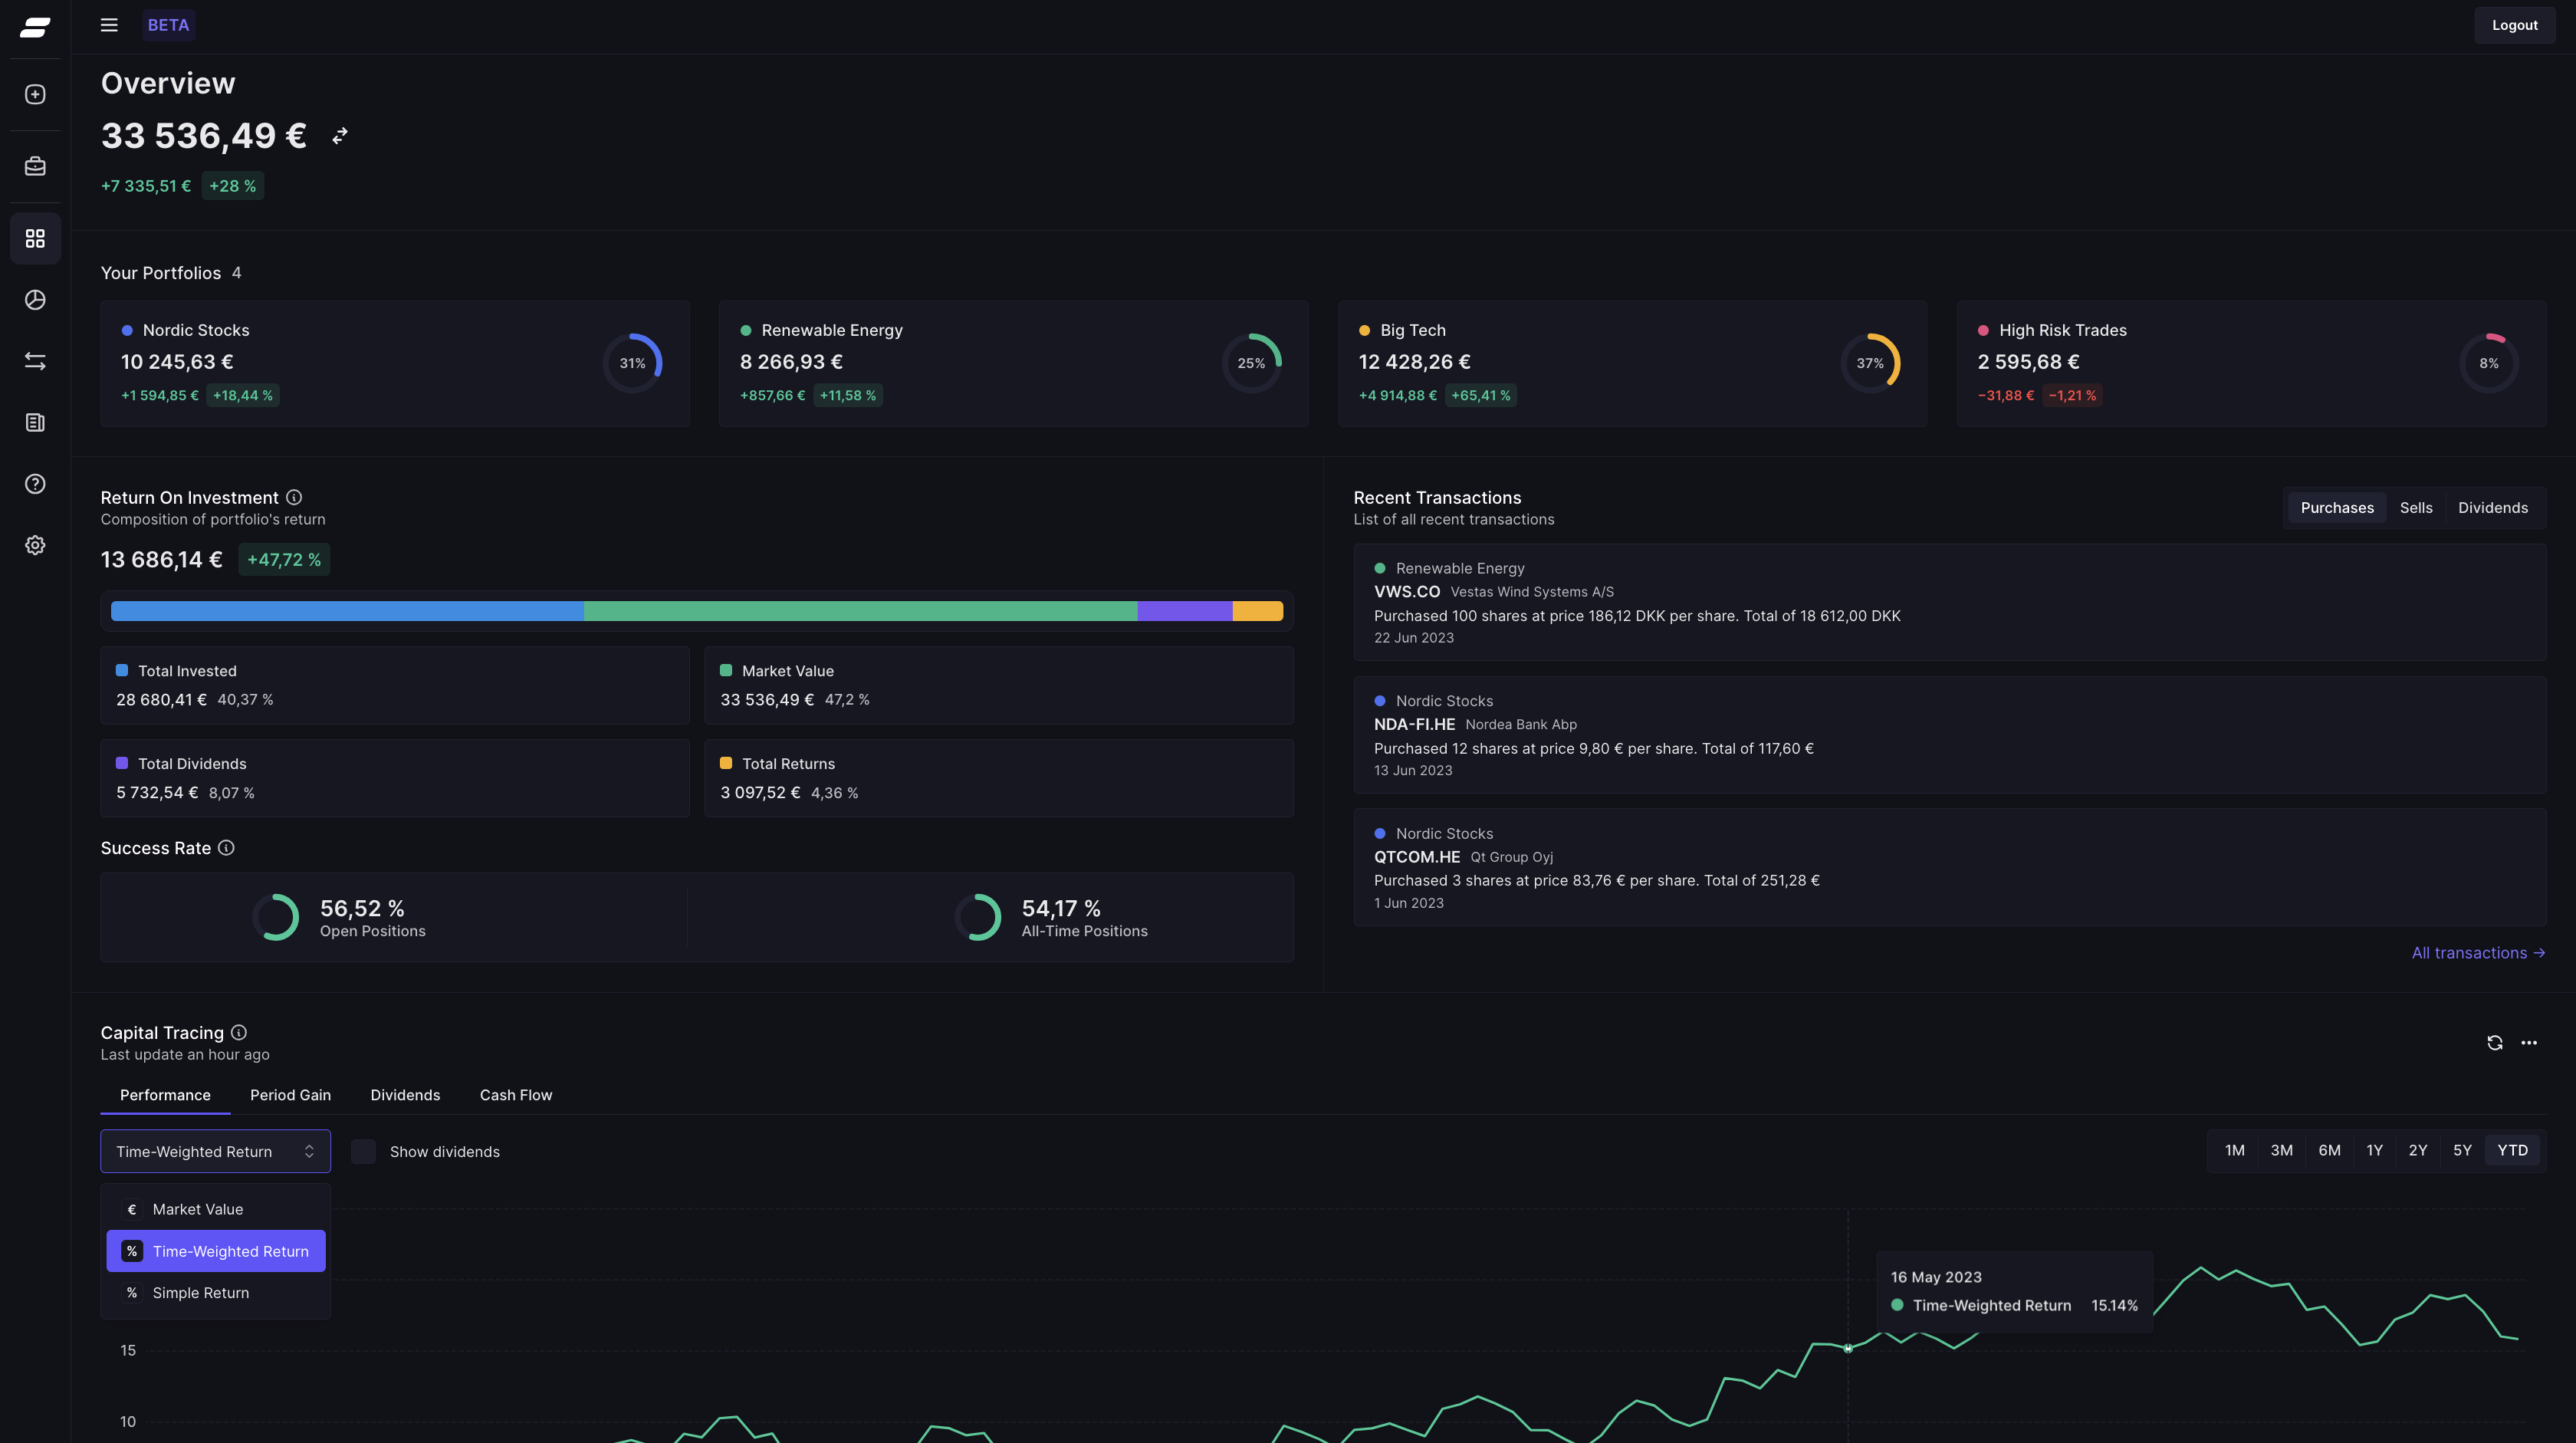Screen dimensions: 2576x1443
Task: Select Time-Weighted Return option in list
Action: [x=216, y=1251]
